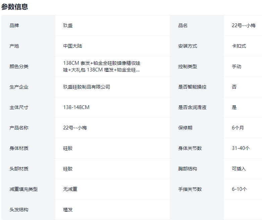The width and height of the screenshot is (262, 220).
Task: Select the 品牌 label cell
Action: tap(14, 25)
